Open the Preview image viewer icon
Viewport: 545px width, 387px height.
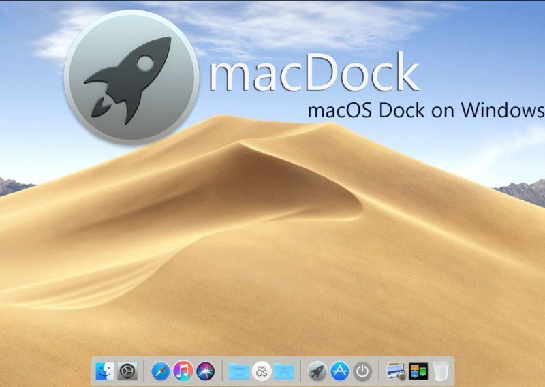coord(396,371)
